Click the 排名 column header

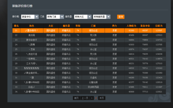click(16, 26)
